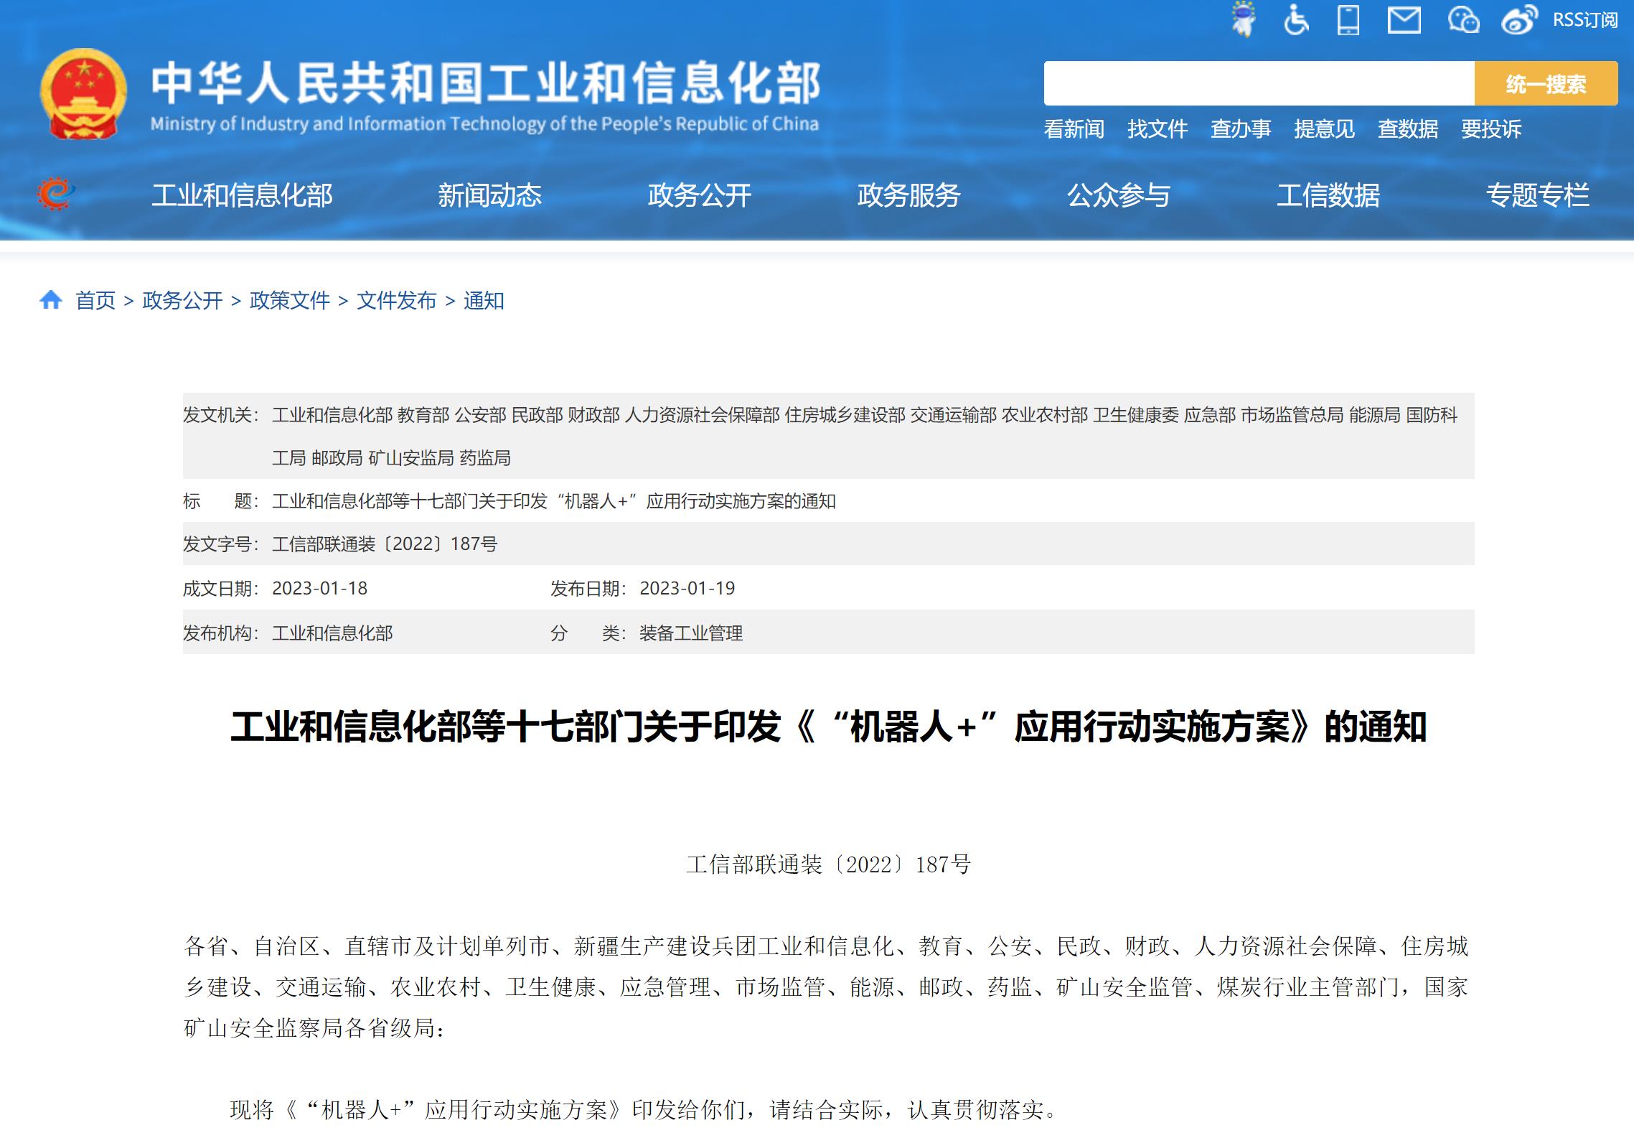The width and height of the screenshot is (1634, 1138).
Task: Click the national emblem logo
Action: [84, 93]
